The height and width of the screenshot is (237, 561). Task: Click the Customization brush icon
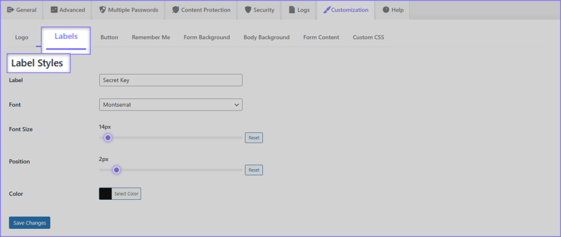tap(327, 10)
